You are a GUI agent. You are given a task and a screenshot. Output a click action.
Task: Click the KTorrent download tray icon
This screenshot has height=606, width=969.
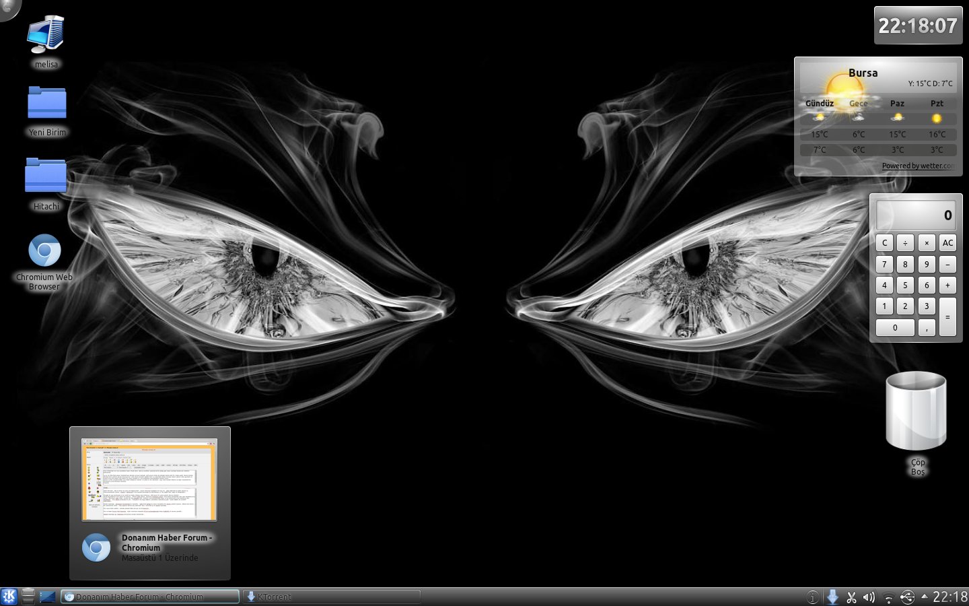[x=832, y=597]
